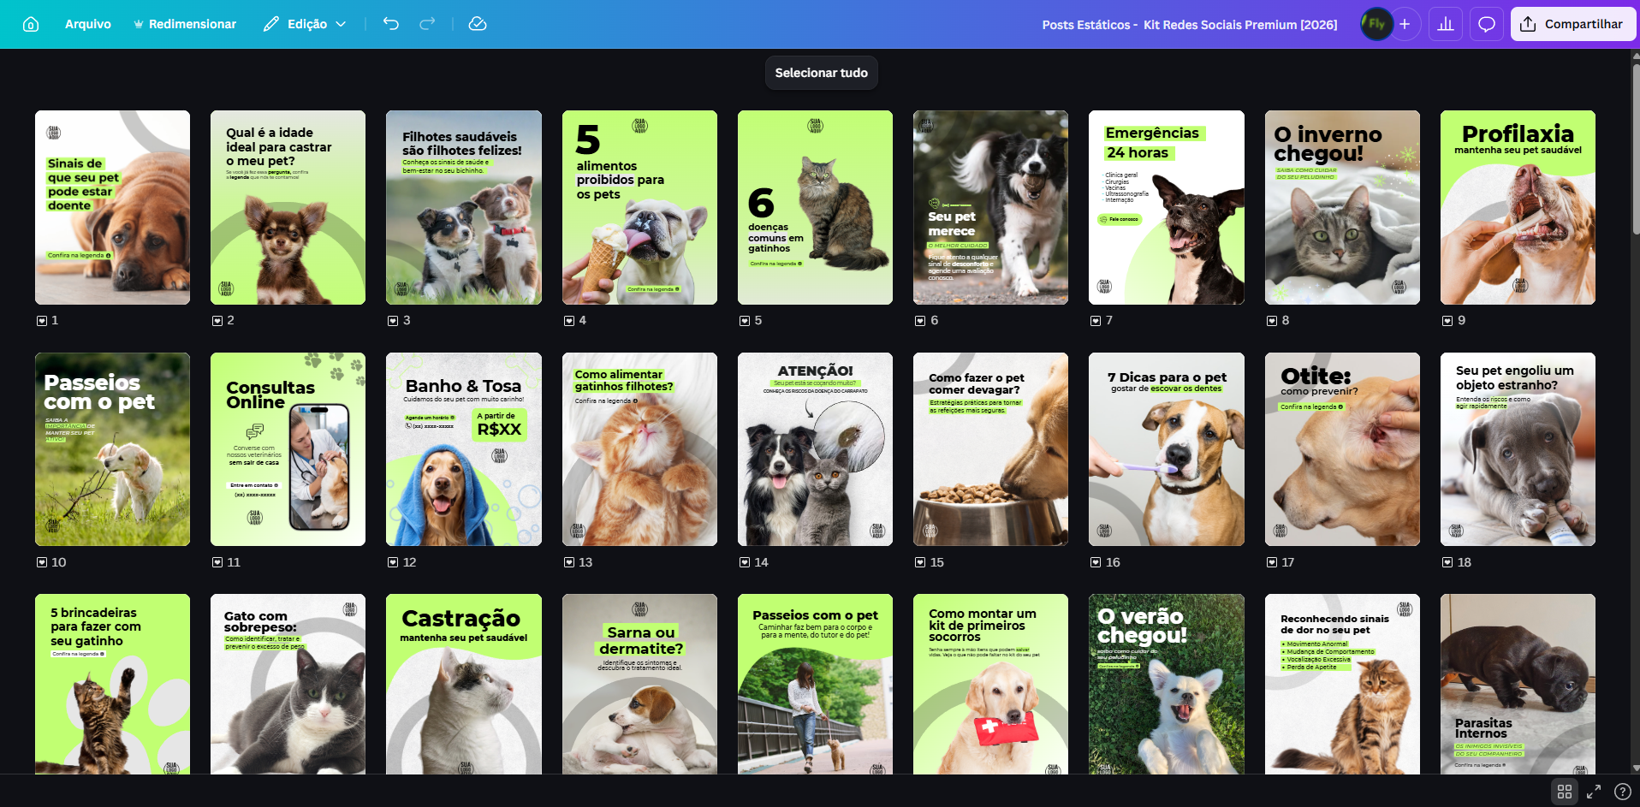Switch to grid view in the bottom bar
1640x807 pixels.
[x=1566, y=792]
